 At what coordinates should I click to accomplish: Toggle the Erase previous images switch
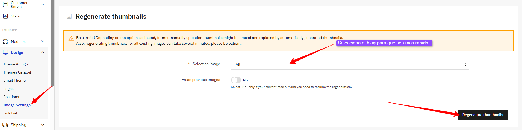click(x=236, y=80)
